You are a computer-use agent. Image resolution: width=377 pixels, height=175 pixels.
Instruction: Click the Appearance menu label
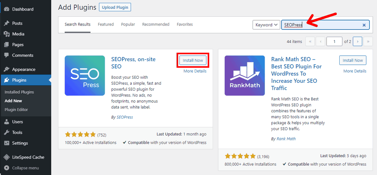pos(24,69)
